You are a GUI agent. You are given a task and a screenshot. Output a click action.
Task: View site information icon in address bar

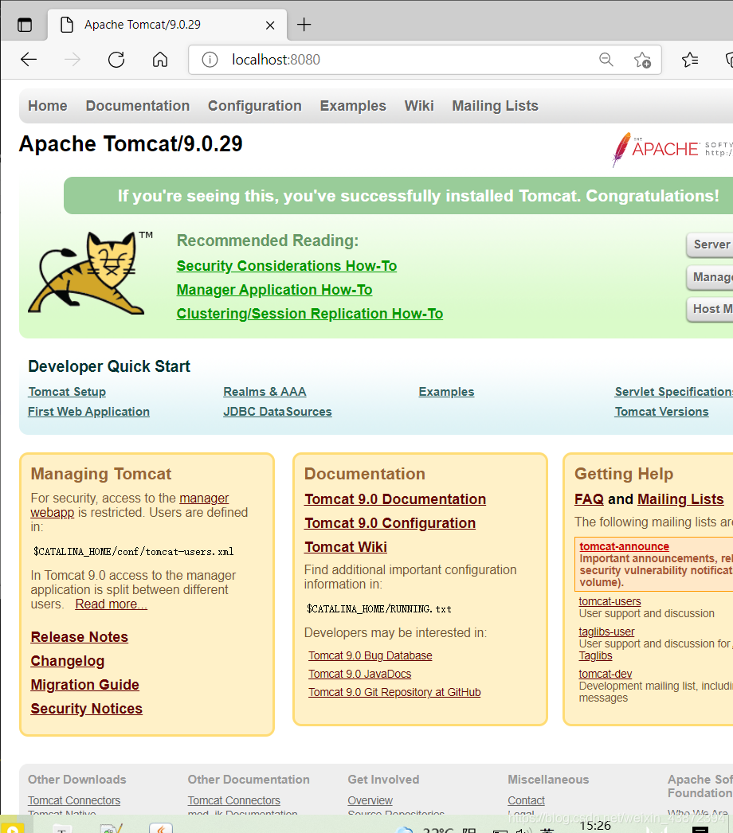[x=210, y=60]
